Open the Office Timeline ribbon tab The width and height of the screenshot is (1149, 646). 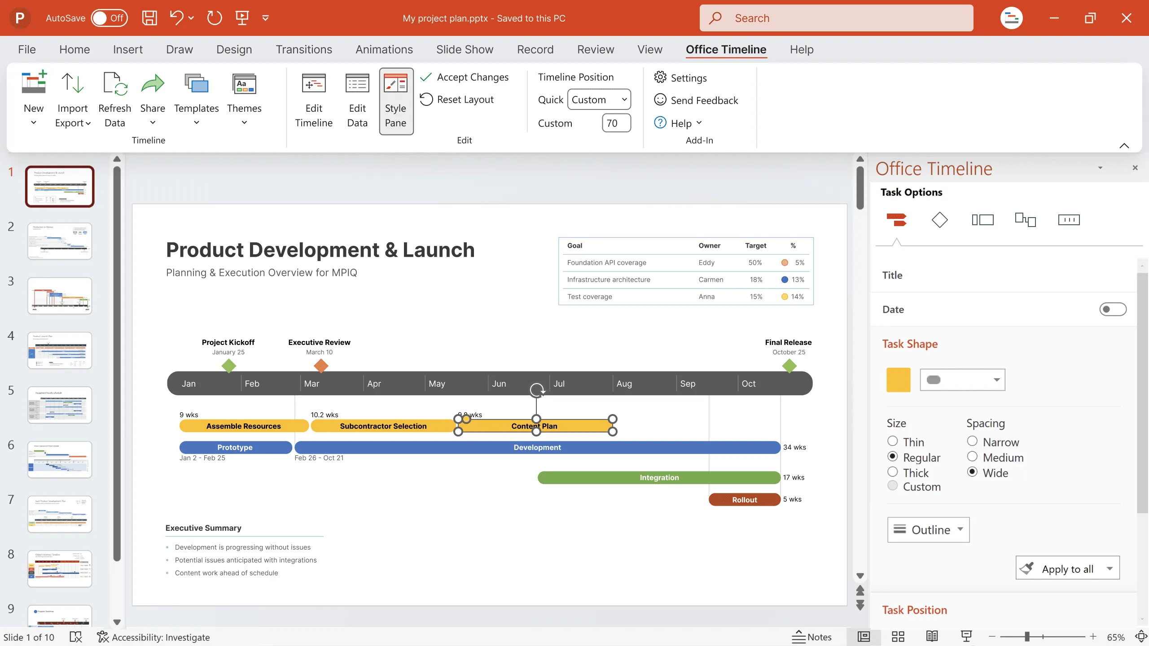pyautogui.click(x=726, y=49)
